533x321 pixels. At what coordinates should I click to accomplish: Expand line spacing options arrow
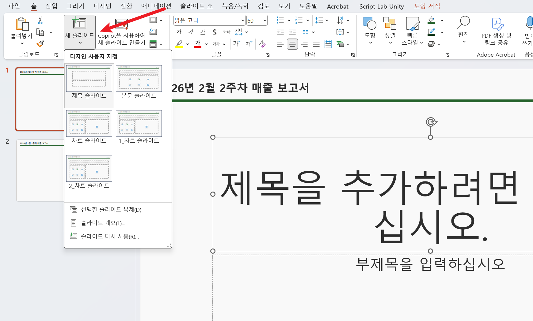327,20
